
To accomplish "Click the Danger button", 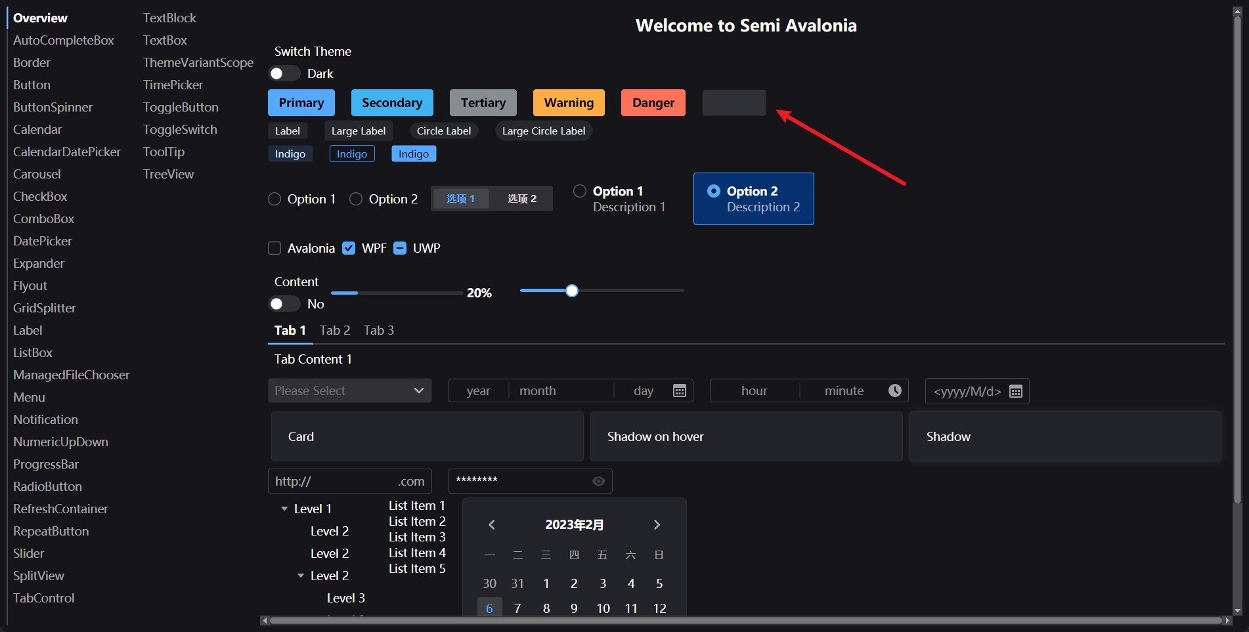I will pyautogui.click(x=653, y=102).
